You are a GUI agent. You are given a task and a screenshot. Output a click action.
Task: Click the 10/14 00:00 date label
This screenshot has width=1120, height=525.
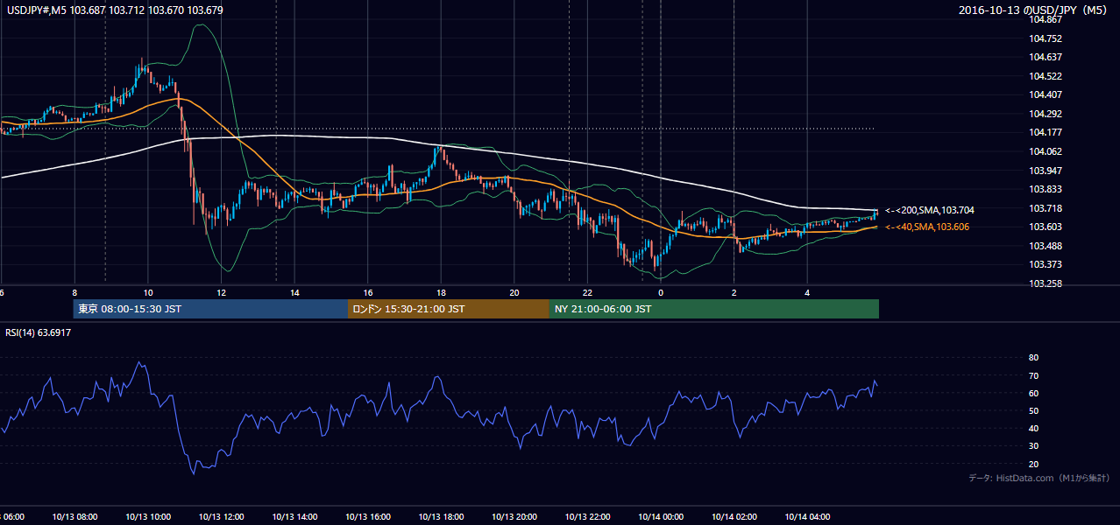[x=661, y=516]
